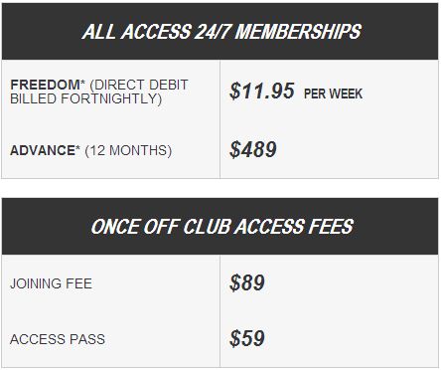Click the word ADVANCE in bold
The height and width of the screenshot is (370, 441).
(x=43, y=150)
